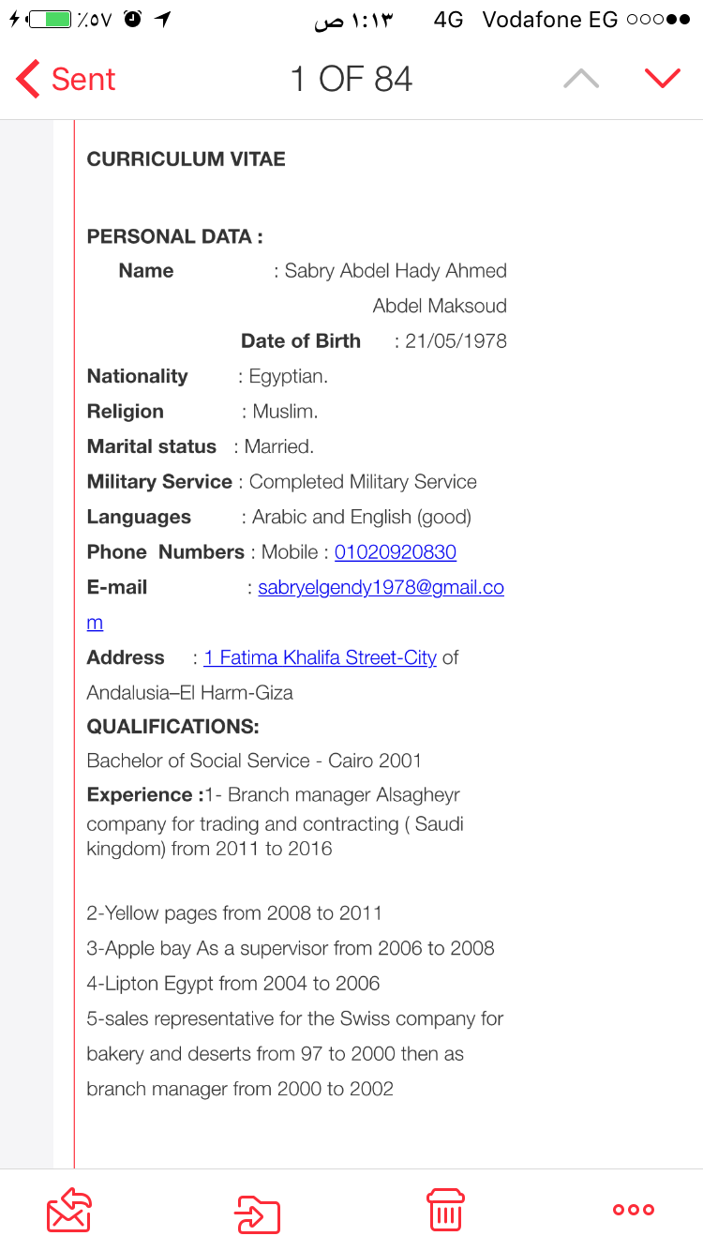
Task: Go to previous message with up arrow
Action: (581, 79)
